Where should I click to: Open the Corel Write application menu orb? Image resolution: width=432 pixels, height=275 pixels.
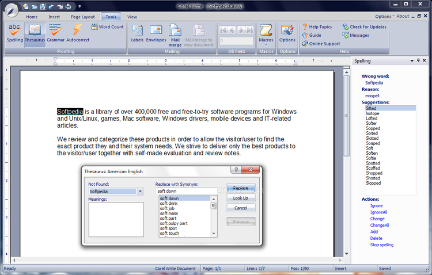pos(12,11)
